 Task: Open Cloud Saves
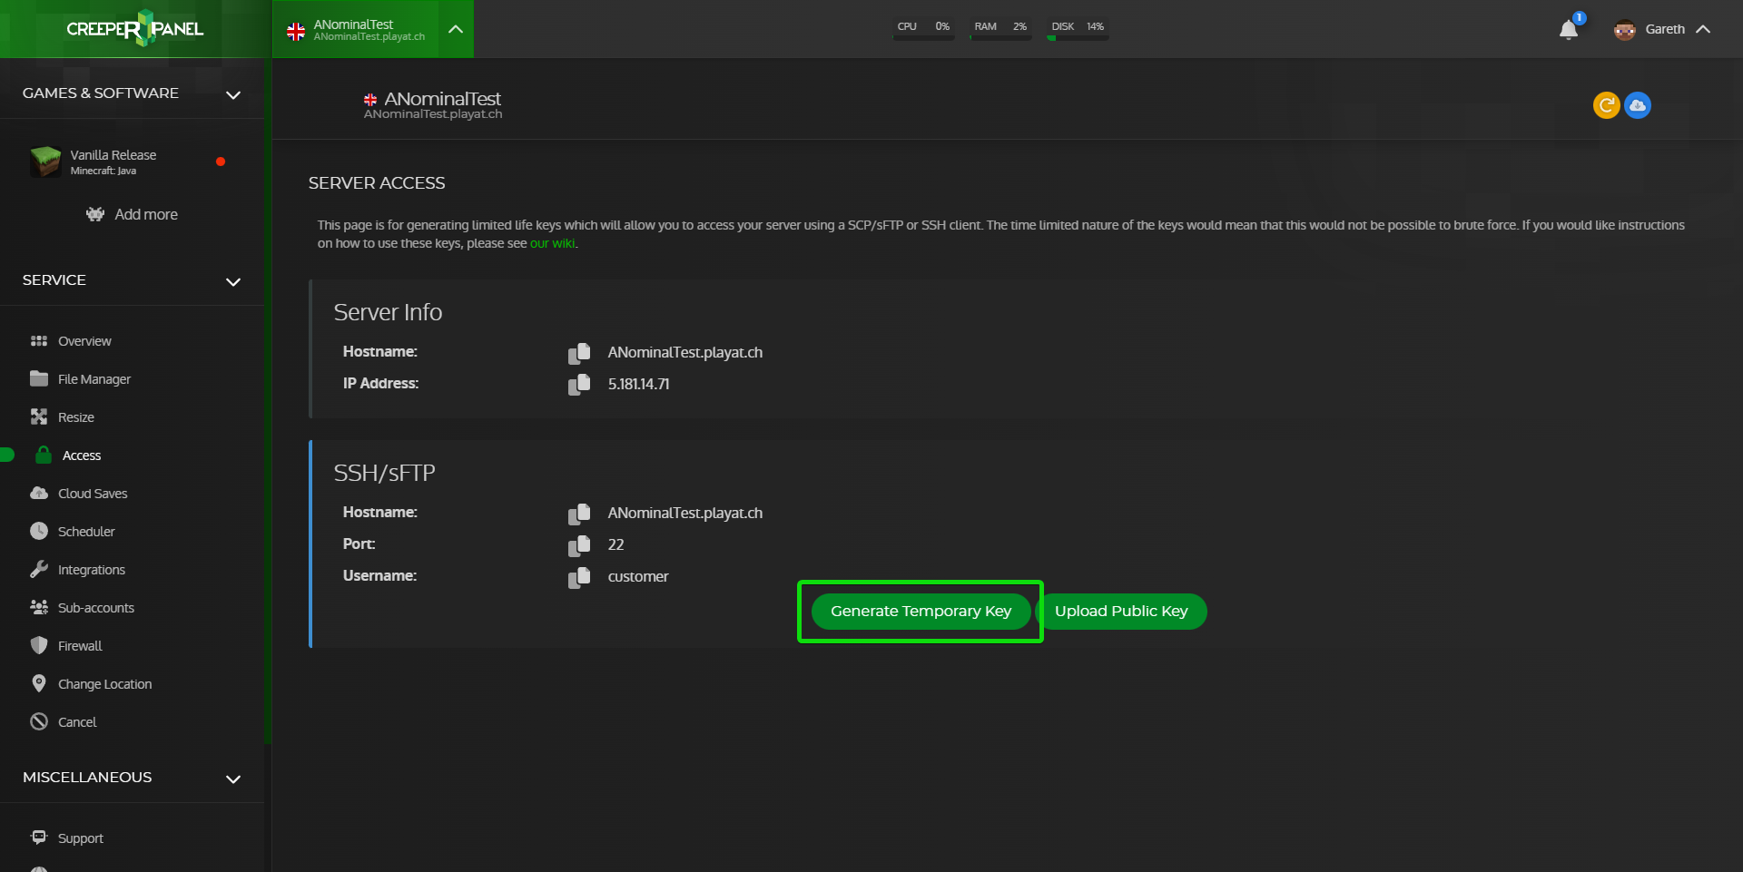93,494
